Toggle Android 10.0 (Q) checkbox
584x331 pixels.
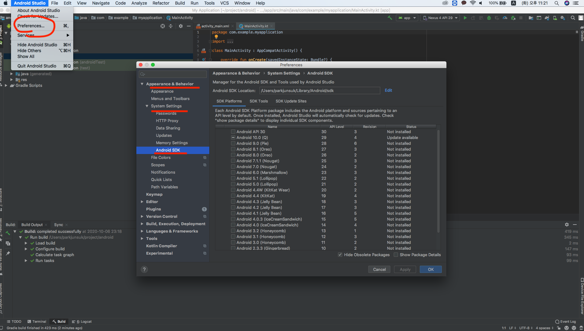click(233, 137)
